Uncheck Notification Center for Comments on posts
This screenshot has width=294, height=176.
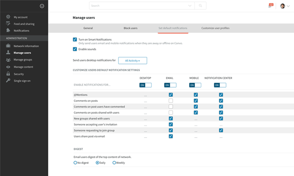click(221, 101)
